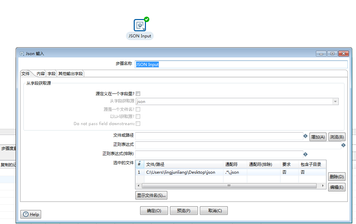356x224 pixels.
Task: Open the 从字段获取源 dropdown
Action: click(x=335, y=101)
